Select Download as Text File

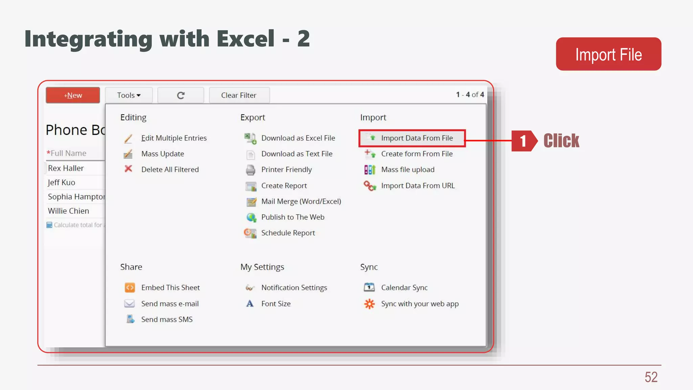click(297, 154)
